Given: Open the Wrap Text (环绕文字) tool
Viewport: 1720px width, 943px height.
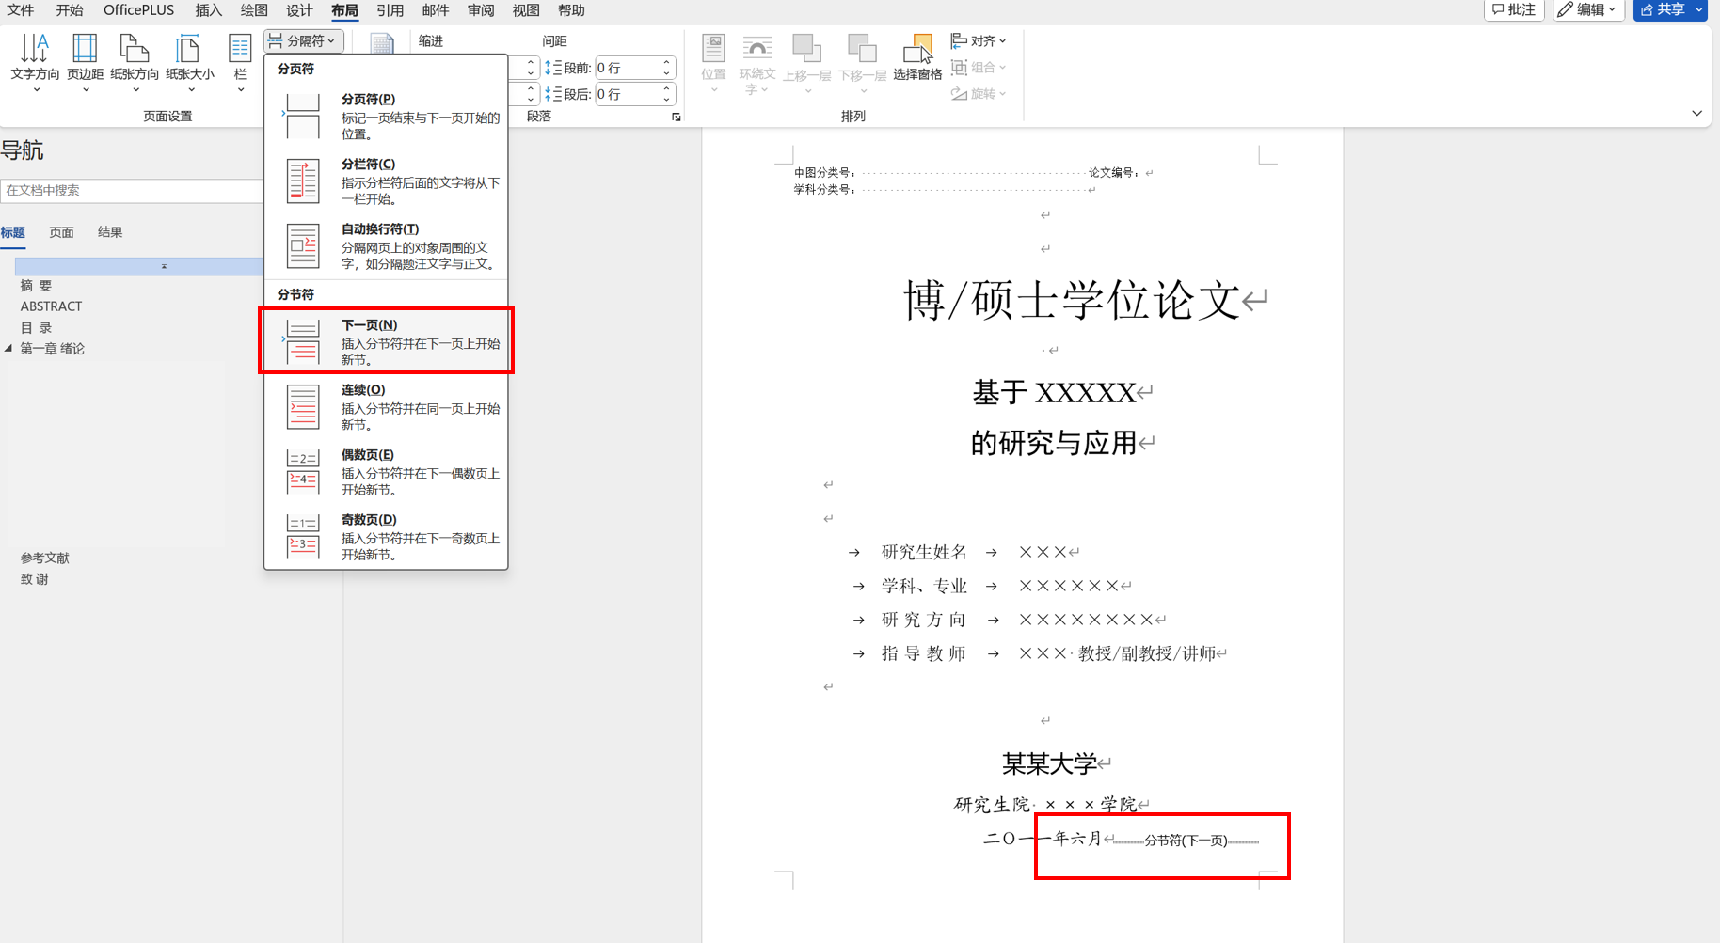Looking at the screenshot, I should point(756,63).
